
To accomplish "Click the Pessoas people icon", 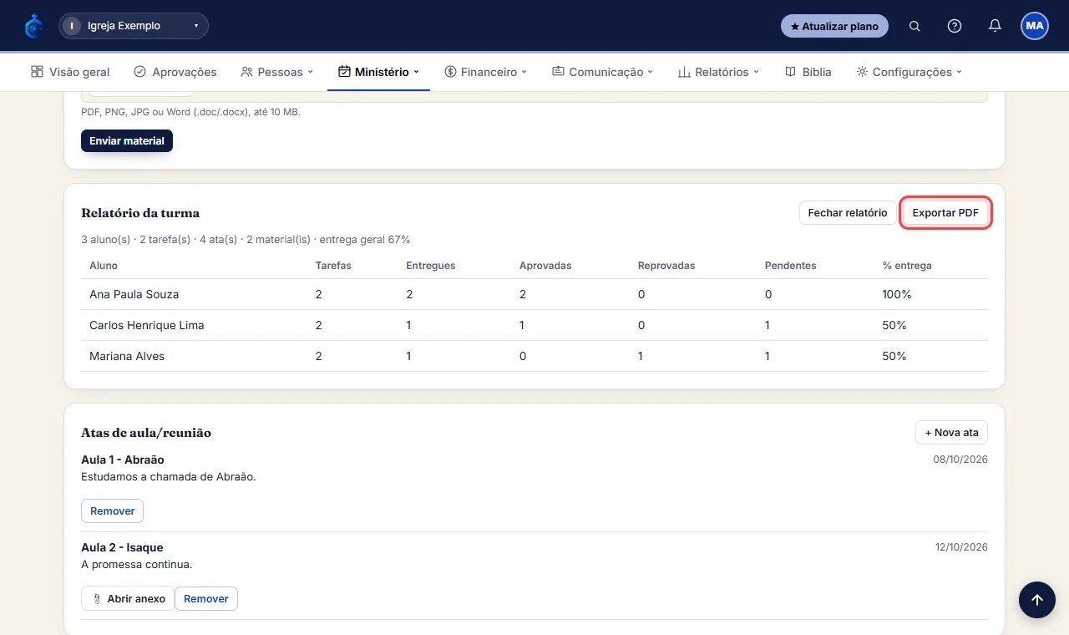I will (x=246, y=72).
